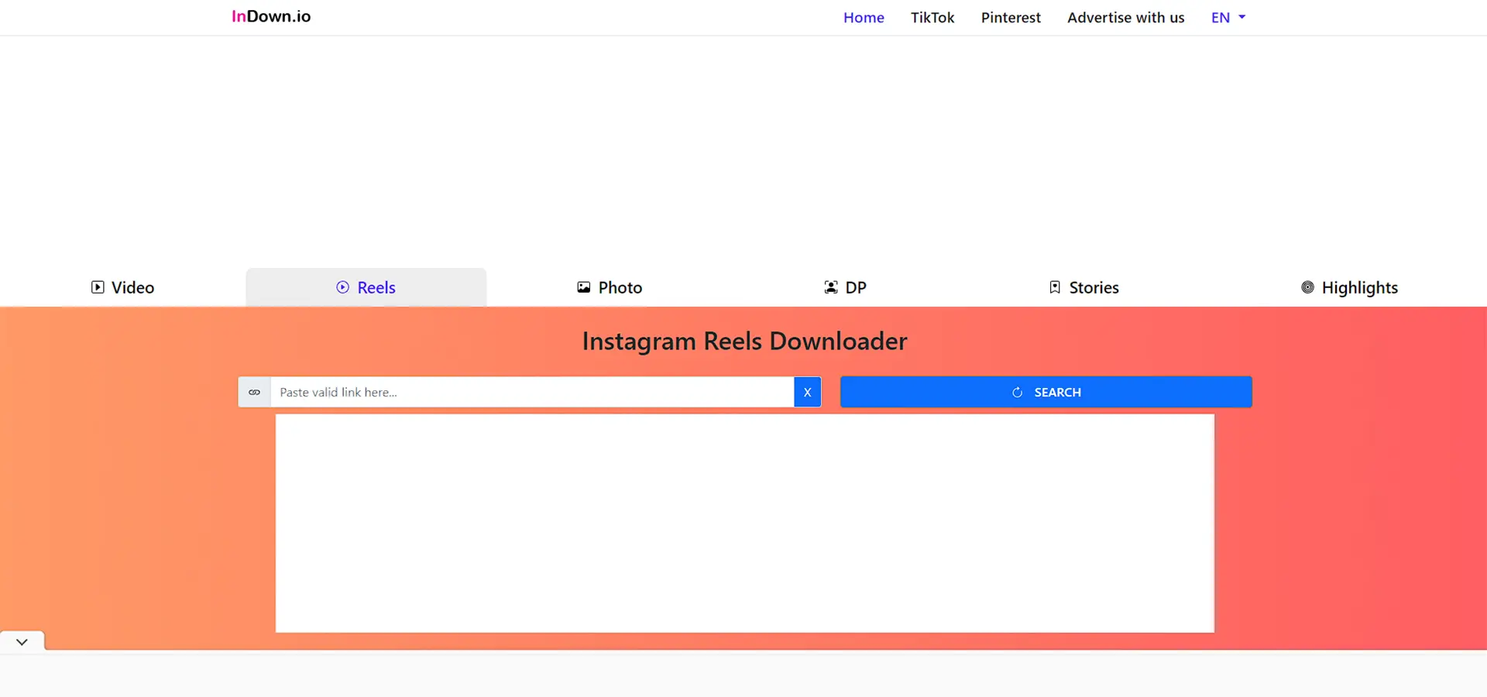Open the TikTok downloader page
This screenshot has height=697, width=1487.
pyautogui.click(x=932, y=17)
